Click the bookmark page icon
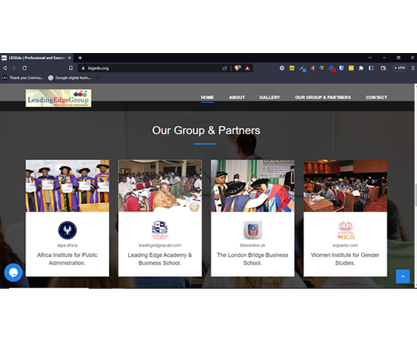Image resolution: width=417 pixels, height=341 pixels. tap(71, 68)
